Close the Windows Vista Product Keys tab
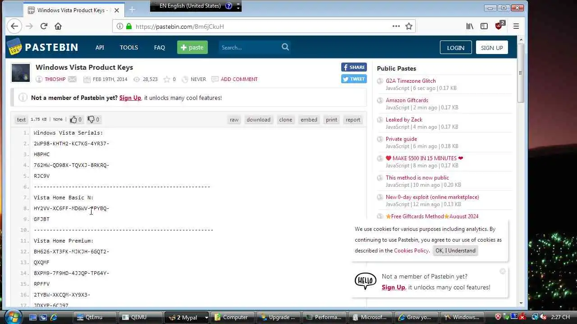This screenshot has width=577, height=324. [x=117, y=10]
